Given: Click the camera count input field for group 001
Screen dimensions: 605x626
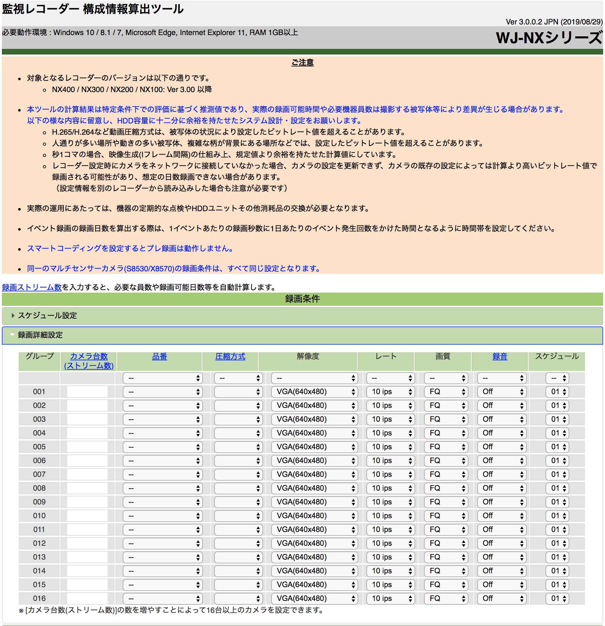Looking at the screenshot, I should coord(86,392).
